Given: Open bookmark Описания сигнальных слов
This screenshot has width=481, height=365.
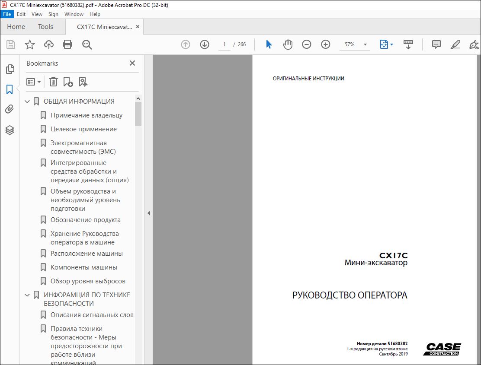Looking at the screenshot, I should [x=92, y=315].
